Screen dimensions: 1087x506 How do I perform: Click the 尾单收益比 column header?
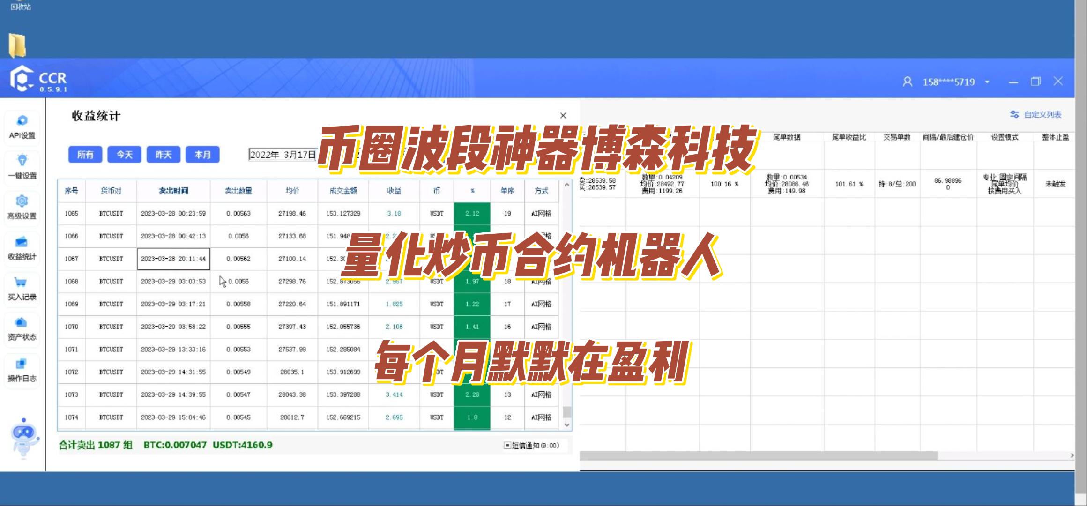point(849,137)
